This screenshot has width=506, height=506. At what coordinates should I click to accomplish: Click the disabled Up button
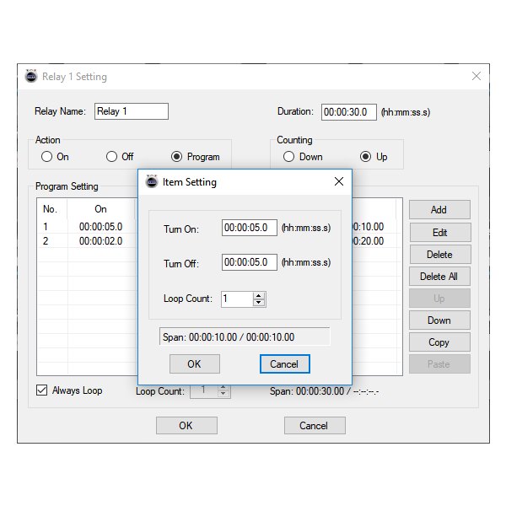[x=439, y=299]
